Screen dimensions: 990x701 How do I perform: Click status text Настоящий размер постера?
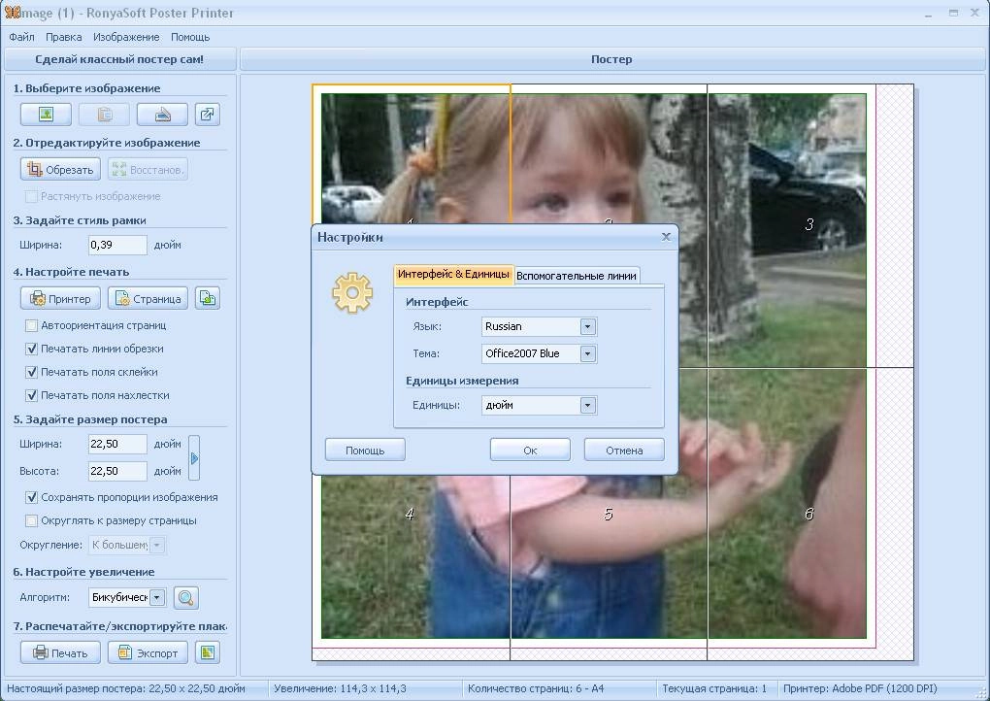[125, 689]
